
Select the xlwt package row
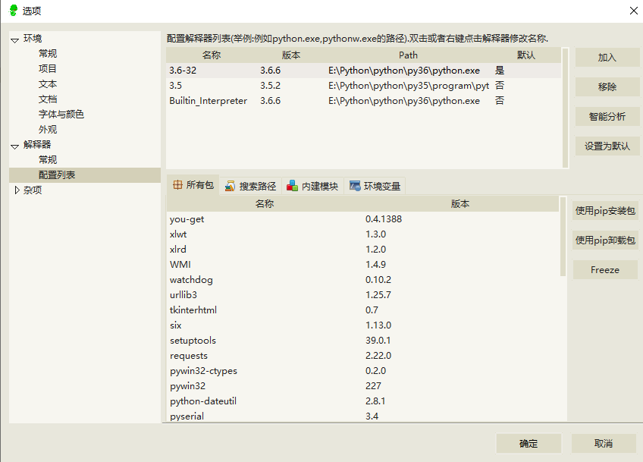[x=363, y=234]
